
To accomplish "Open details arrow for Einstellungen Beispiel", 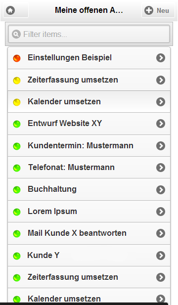I will tap(161, 58).
